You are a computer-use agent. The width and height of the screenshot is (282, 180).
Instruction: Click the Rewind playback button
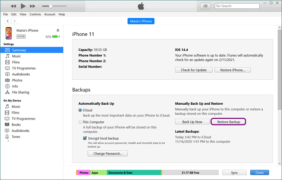(x=13, y=6)
